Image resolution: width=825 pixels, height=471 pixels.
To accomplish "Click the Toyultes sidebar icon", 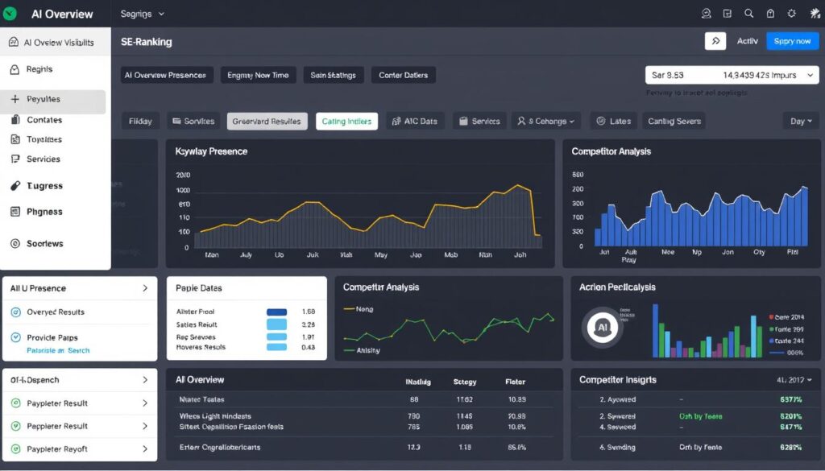I will (15, 139).
